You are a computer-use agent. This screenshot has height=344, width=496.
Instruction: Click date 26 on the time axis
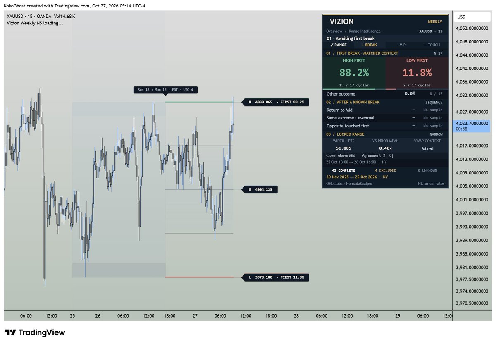click(x=98, y=316)
